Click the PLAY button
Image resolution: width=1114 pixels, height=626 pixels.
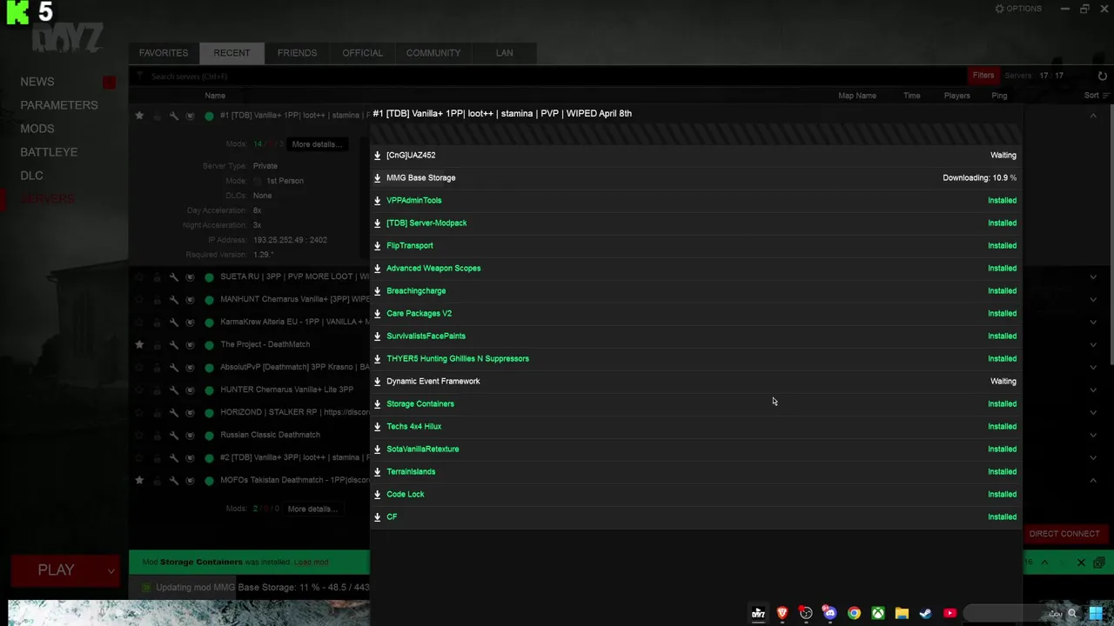[x=57, y=570]
